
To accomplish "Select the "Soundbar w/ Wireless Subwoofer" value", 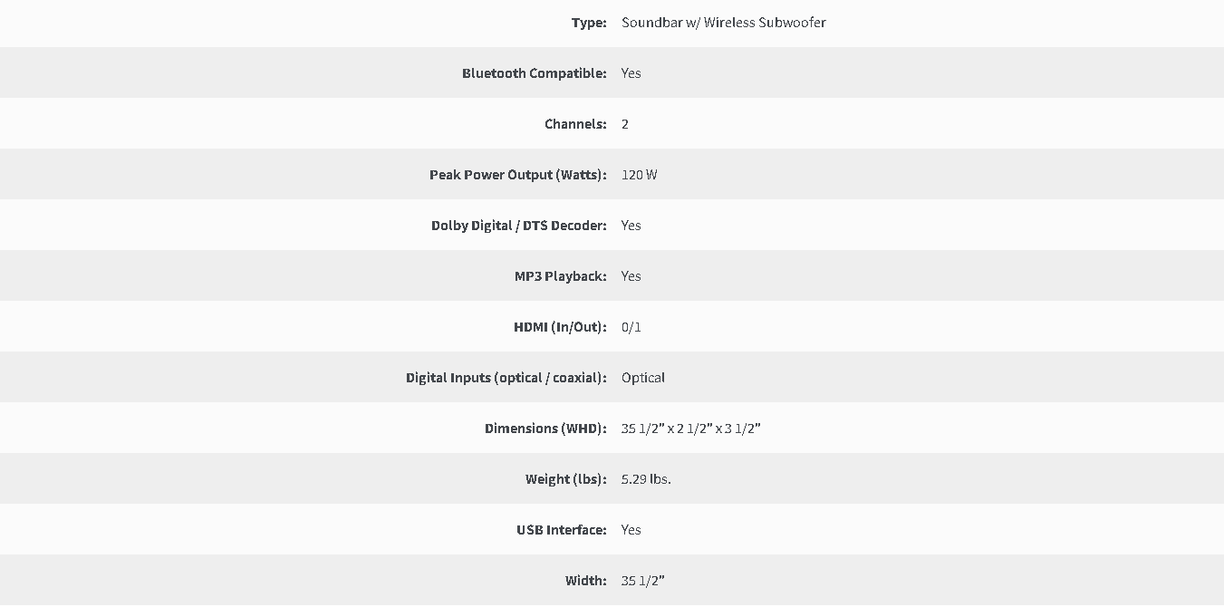I will click(724, 23).
